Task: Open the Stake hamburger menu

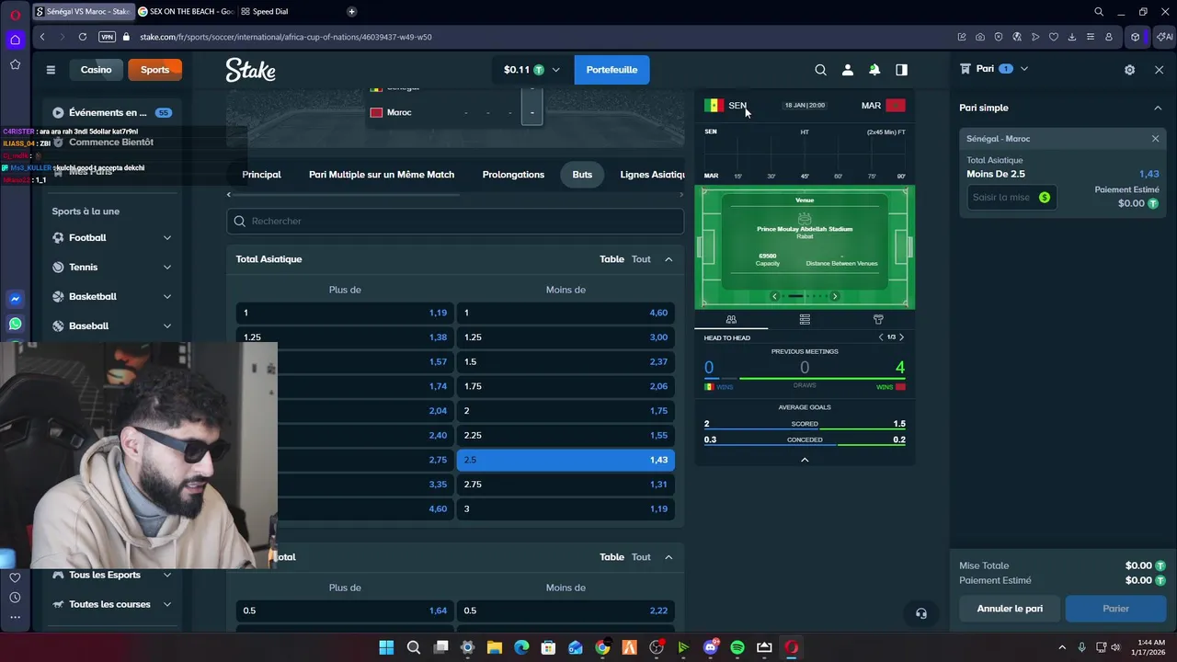Action: click(x=51, y=70)
